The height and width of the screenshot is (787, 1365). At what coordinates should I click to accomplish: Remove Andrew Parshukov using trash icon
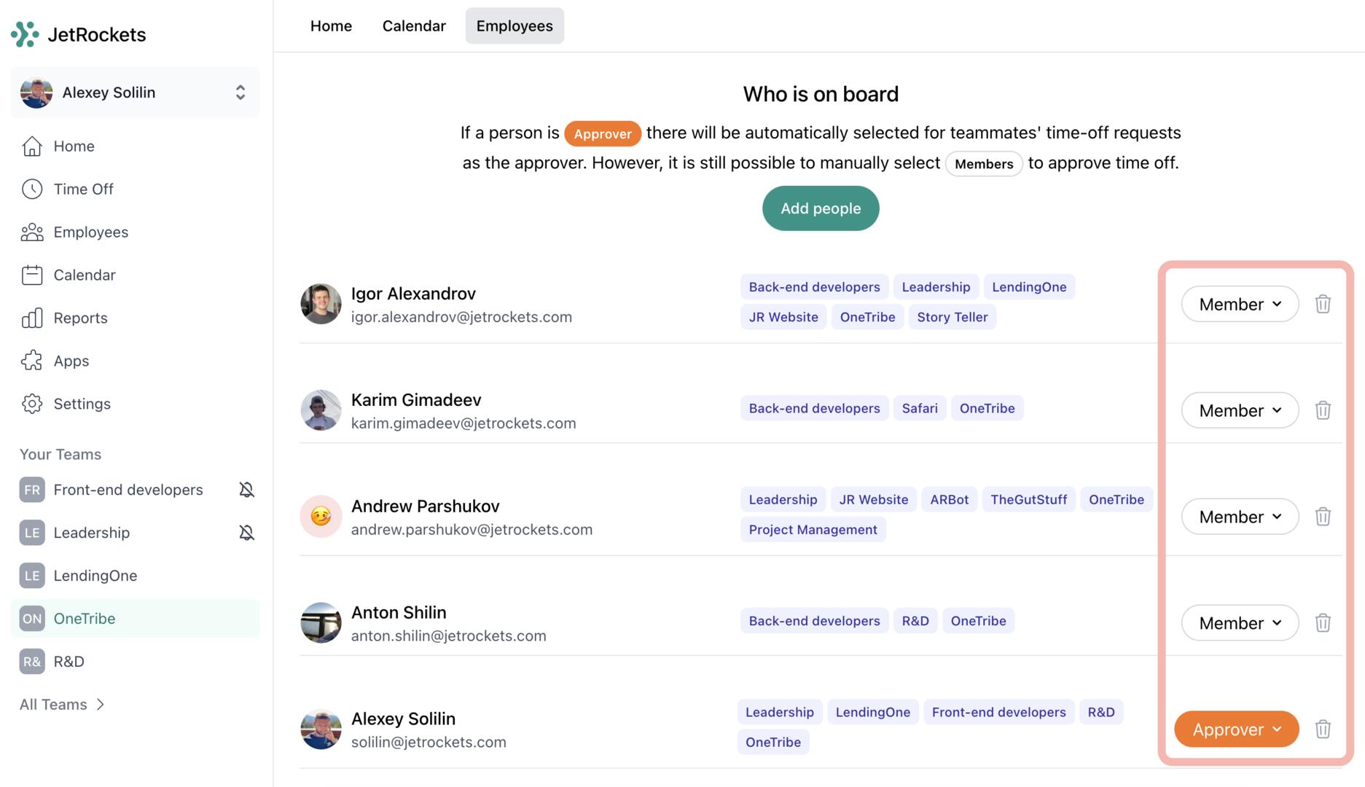coord(1323,517)
